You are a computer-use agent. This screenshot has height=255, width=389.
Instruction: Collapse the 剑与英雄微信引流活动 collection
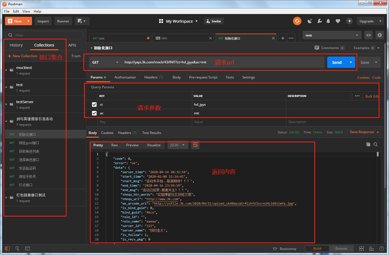pyautogui.click(x=6, y=122)
